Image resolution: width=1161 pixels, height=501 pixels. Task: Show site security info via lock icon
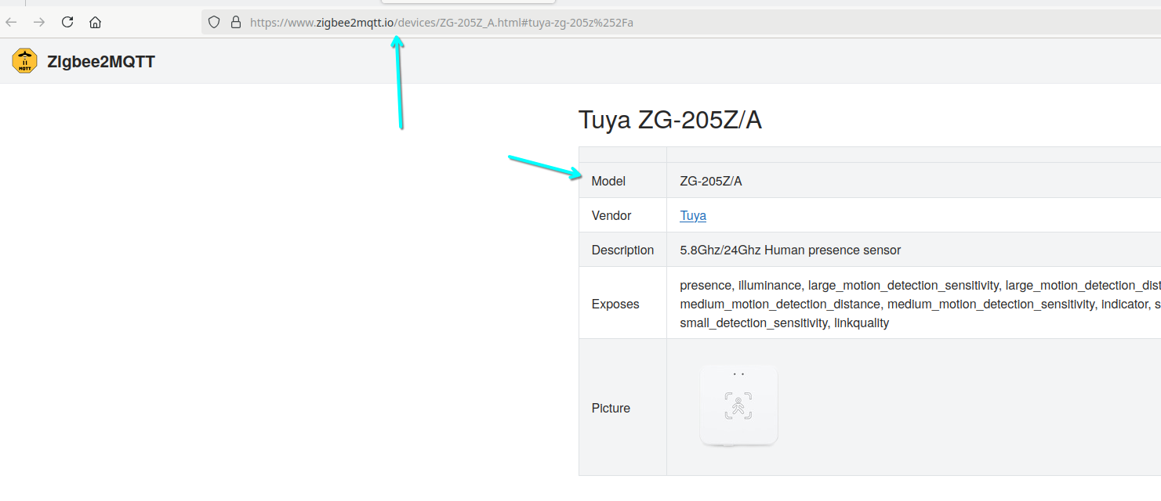pyautogui.click(x=235, y=22)
